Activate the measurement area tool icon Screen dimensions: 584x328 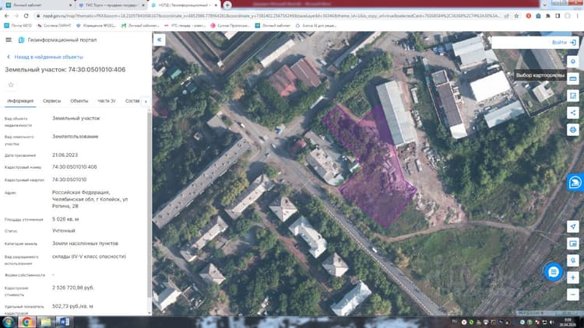(x=573, y=96)
